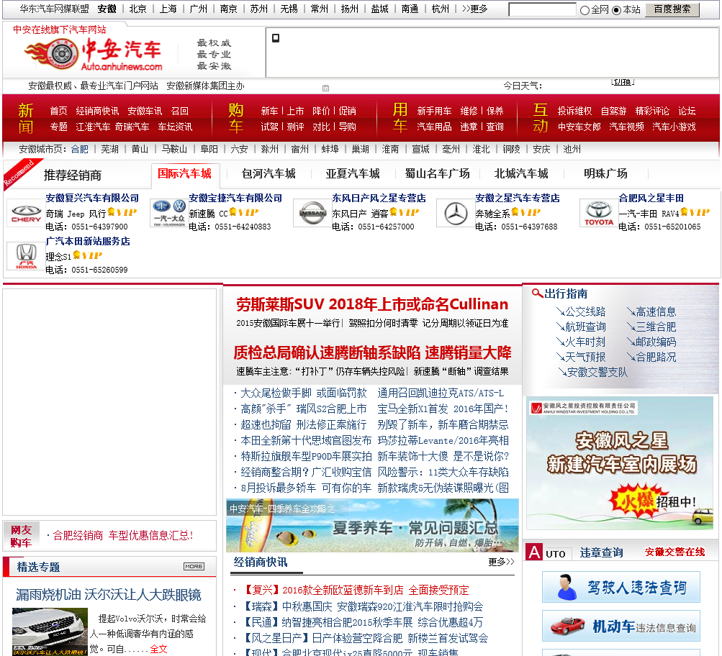The image size is (722, 656).
Task: Switch to the 亚夏汽车城 tab
Action: point(353,173)
